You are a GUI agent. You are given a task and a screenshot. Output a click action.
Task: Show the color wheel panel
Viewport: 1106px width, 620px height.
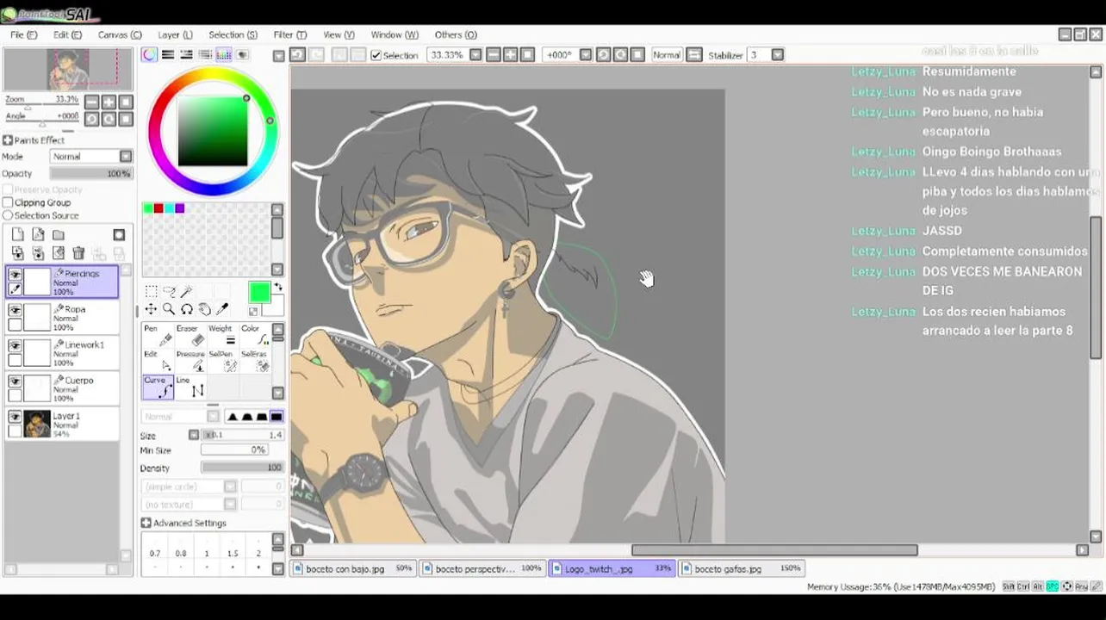150,54
